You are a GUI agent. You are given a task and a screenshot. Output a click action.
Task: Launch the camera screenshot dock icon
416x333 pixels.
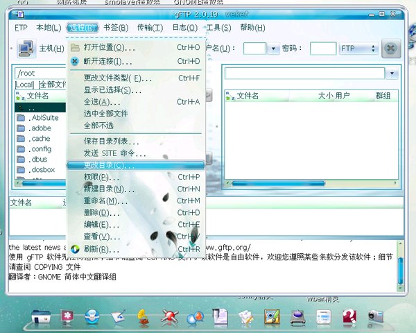(375, 316)
